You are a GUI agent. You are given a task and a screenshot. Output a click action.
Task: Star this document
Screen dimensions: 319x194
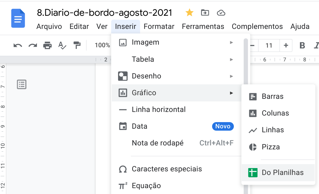[x=189, y=13]
